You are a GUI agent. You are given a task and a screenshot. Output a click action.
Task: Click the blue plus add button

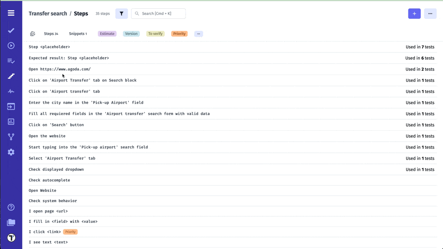click(414, 13)
